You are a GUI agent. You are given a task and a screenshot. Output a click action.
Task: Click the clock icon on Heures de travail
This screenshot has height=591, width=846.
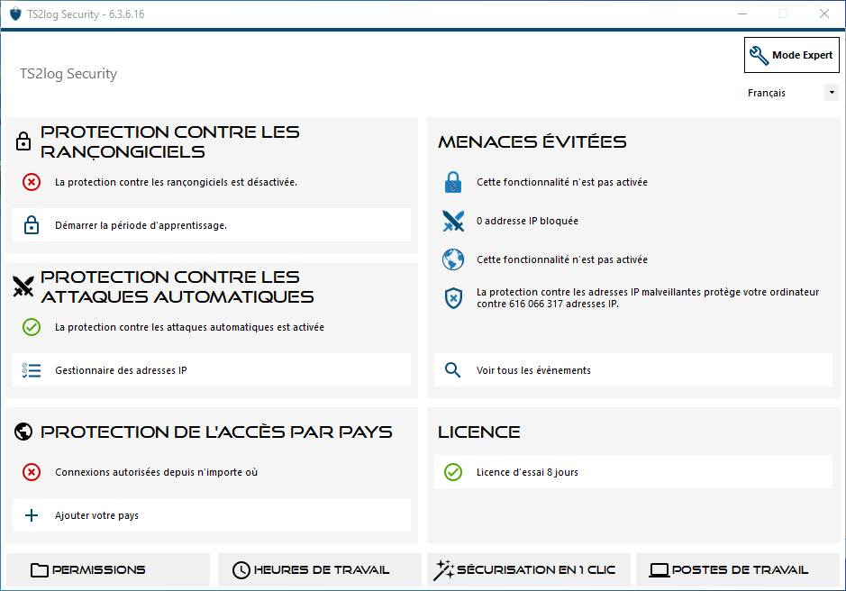(x=241, y=570)
